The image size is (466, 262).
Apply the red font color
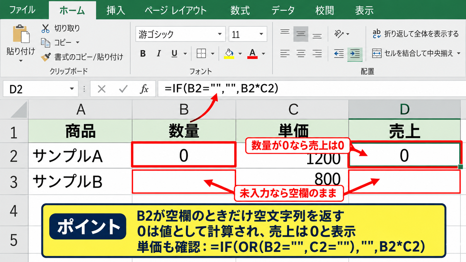click(x=253, y=53)
